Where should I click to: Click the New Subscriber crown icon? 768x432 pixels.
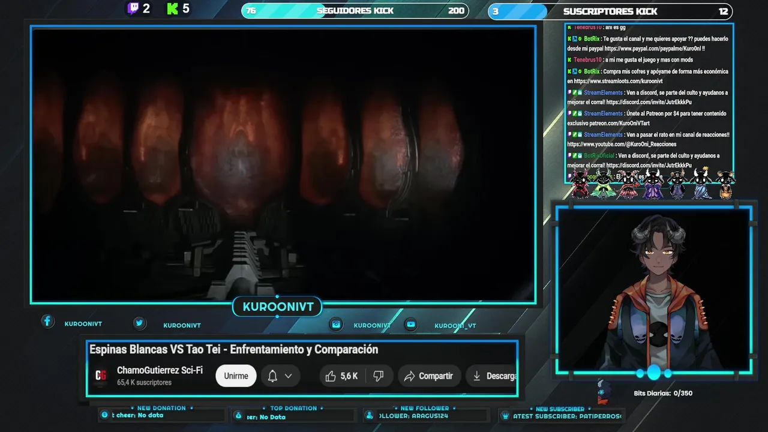(505, 416)
